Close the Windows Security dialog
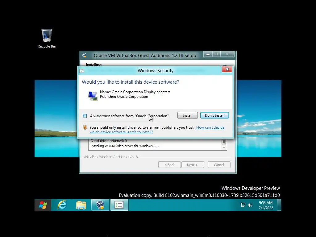Screen dimensions: 316x237 click(227, 69)
